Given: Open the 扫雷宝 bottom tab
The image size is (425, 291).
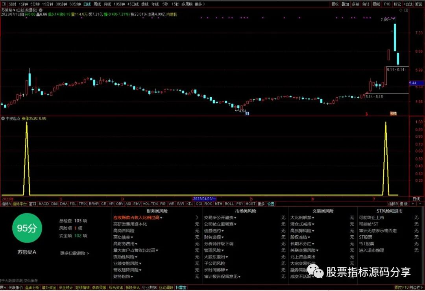Looking at the screenshot, I should point(181,287).
